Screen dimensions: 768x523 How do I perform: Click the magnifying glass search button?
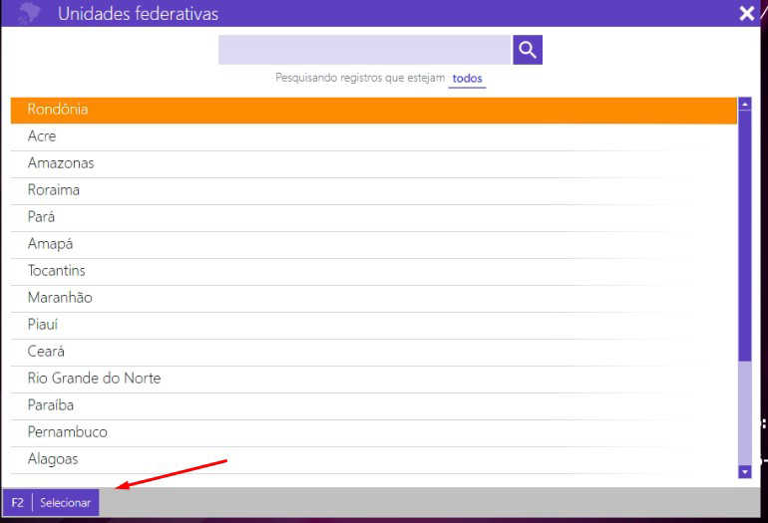tap(528, 50)
